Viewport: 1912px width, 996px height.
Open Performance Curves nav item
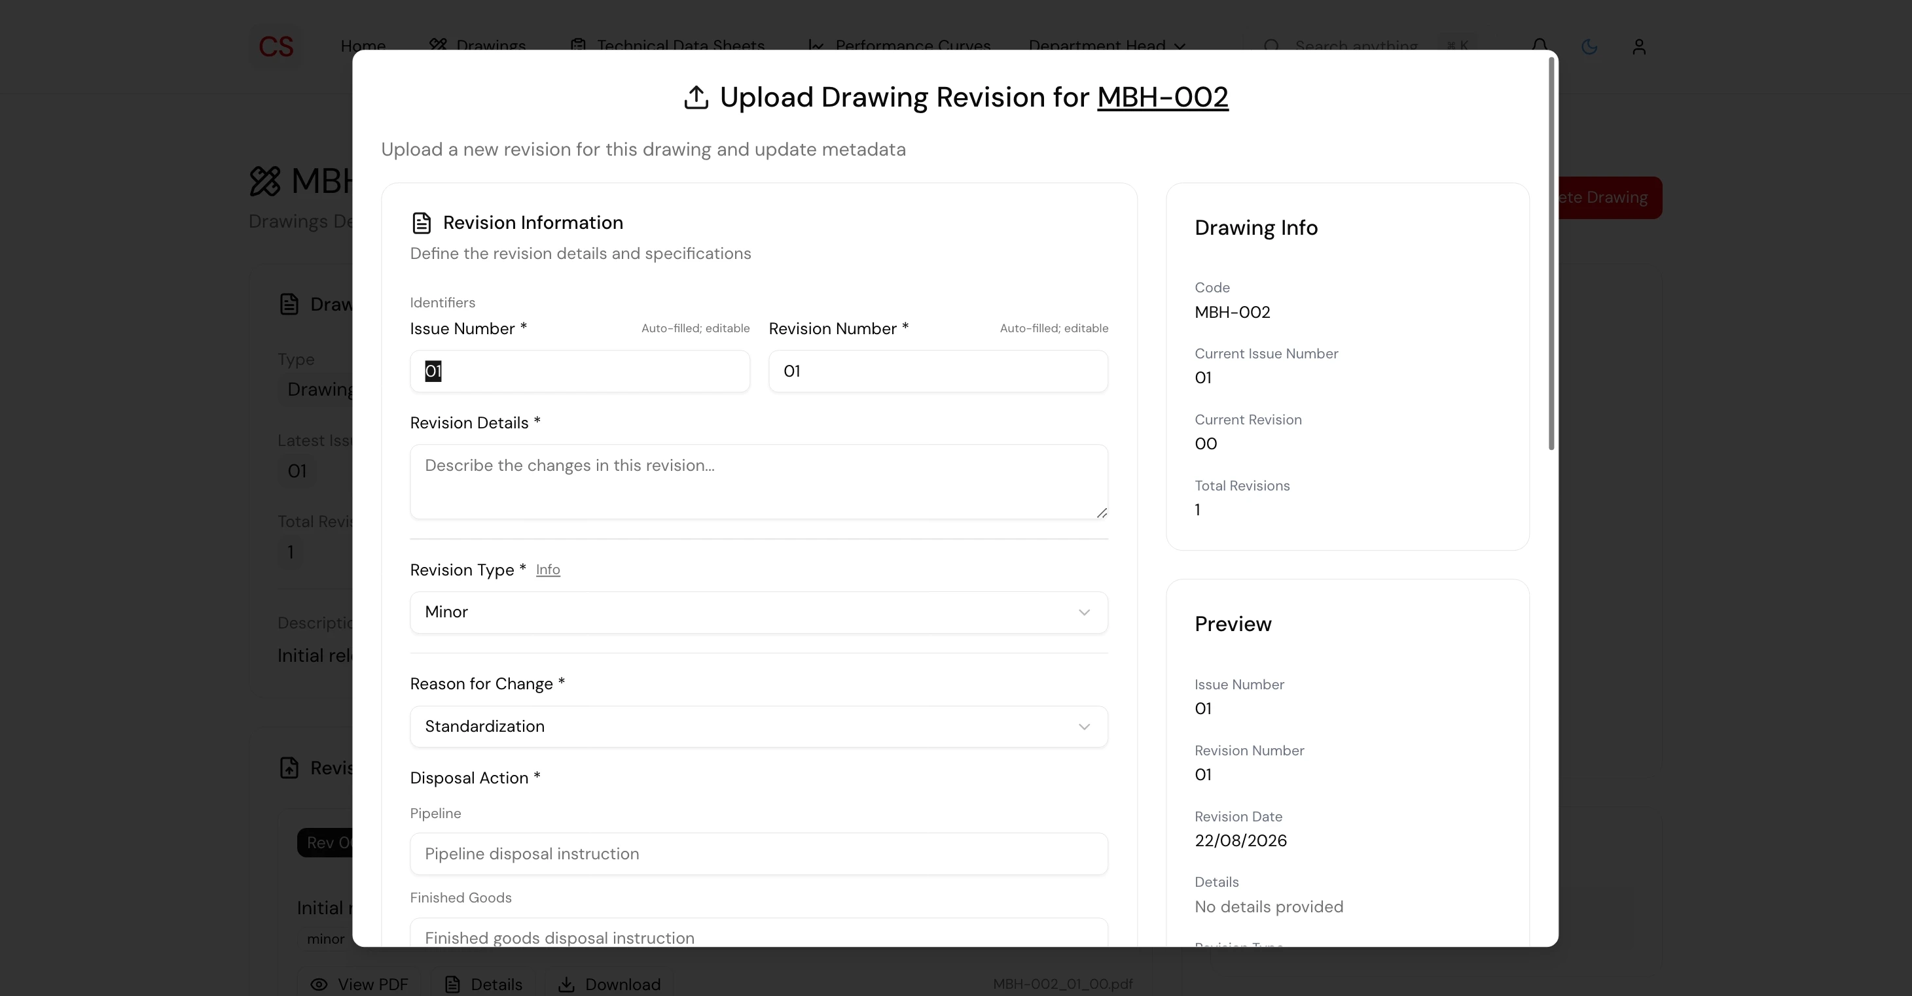click(x=899, y=45)
